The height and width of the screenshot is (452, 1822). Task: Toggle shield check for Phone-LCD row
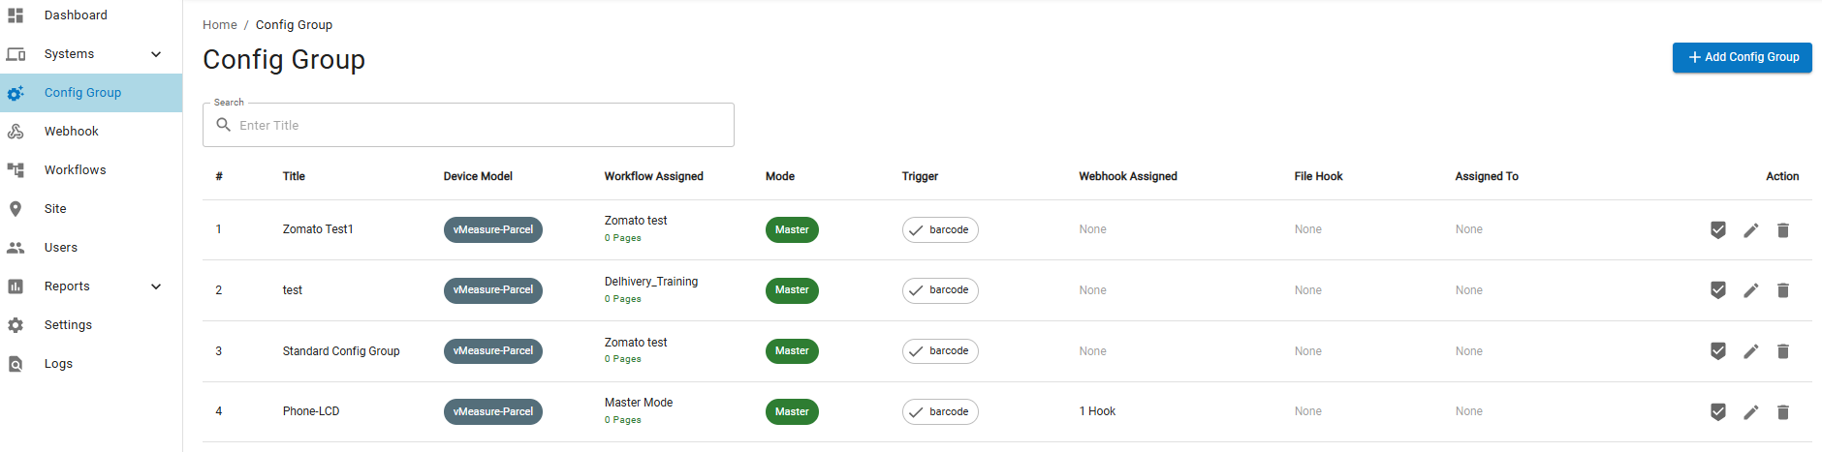click(x=1717, y=412)
